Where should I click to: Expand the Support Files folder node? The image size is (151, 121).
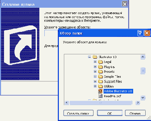click(x=95, y=81)
